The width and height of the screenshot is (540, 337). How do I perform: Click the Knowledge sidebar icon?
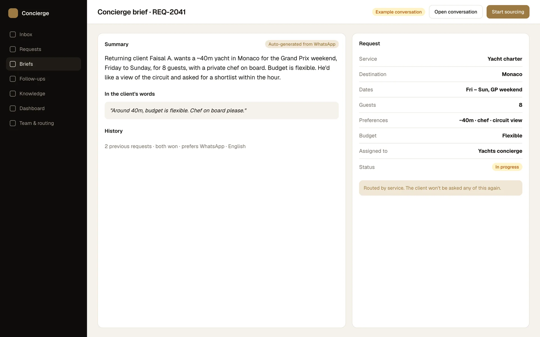coord(13,94)
